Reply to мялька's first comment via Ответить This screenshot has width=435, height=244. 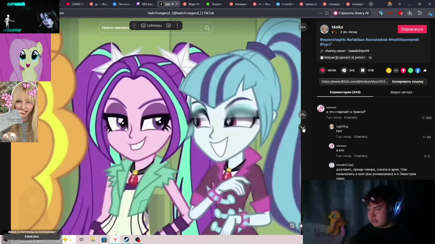click(x=351, y=118)
